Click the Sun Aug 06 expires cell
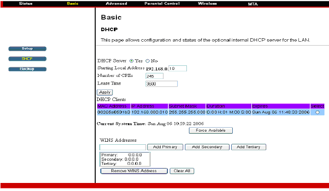329x191 pixels. pos(281,112)
